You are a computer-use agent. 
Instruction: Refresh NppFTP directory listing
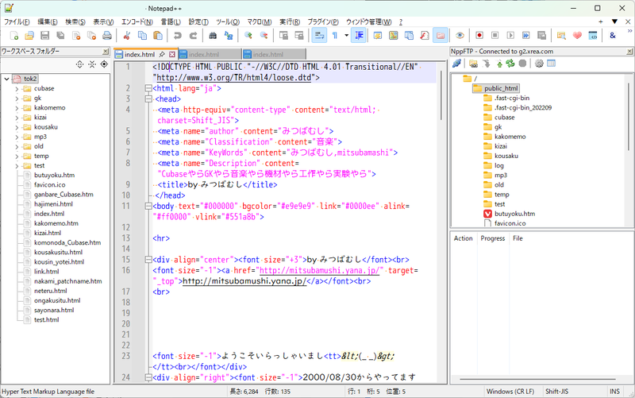pos(510,64)
